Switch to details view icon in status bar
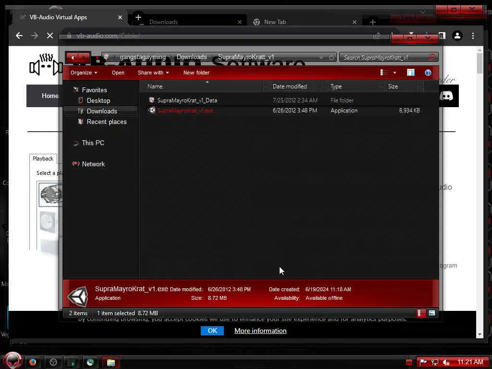Image resolution: width=492 pixels, height=369 pixels. (421, 313)
